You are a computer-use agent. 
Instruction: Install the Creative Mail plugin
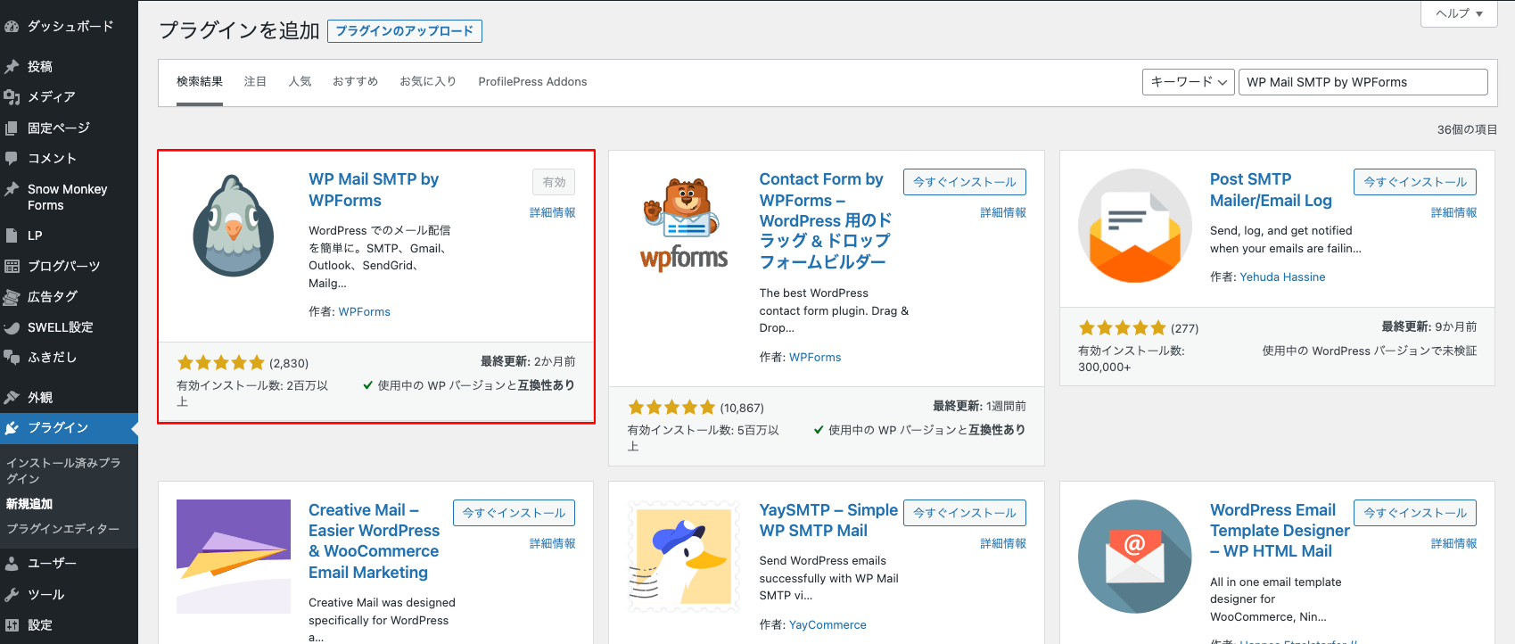pos(514,513)
